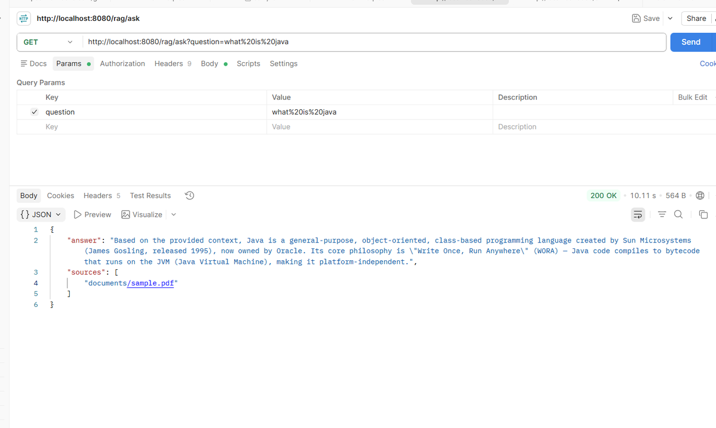Open the Visualize view

pos(142,214)
